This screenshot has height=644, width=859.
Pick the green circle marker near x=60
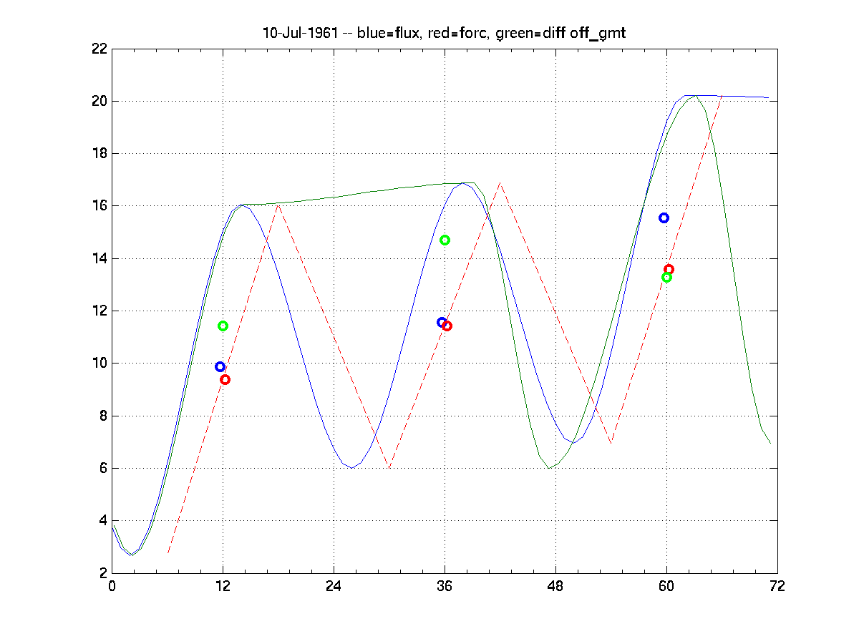666,278
